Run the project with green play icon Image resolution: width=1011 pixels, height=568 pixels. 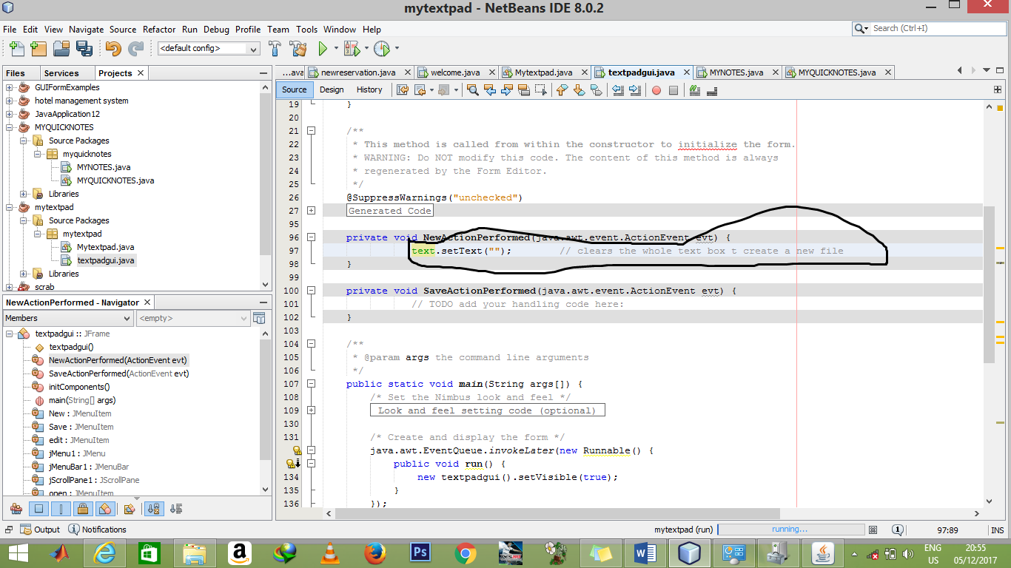click(323, 49)
